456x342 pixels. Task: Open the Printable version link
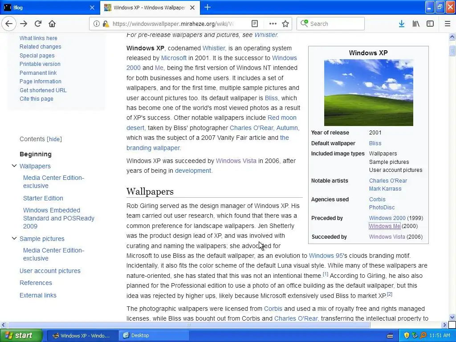tap(40, 64)
